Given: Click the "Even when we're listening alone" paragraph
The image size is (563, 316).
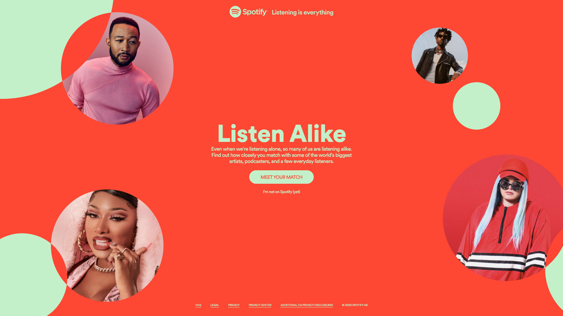Looking at the screenshot, I should (x=281, y=155).
